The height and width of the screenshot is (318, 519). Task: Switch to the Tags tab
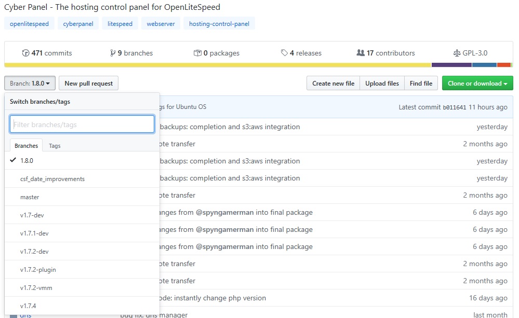(x=54, y=146)
